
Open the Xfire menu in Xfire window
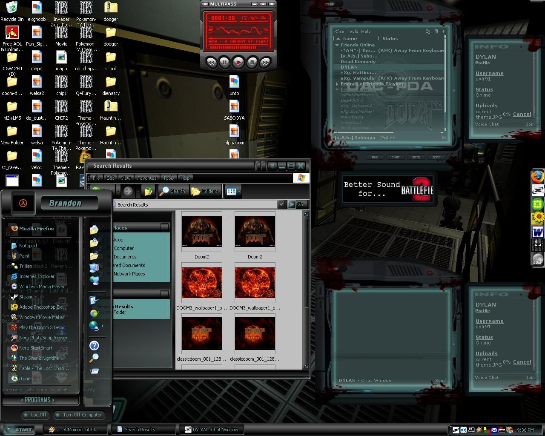(x=339, y=31)
